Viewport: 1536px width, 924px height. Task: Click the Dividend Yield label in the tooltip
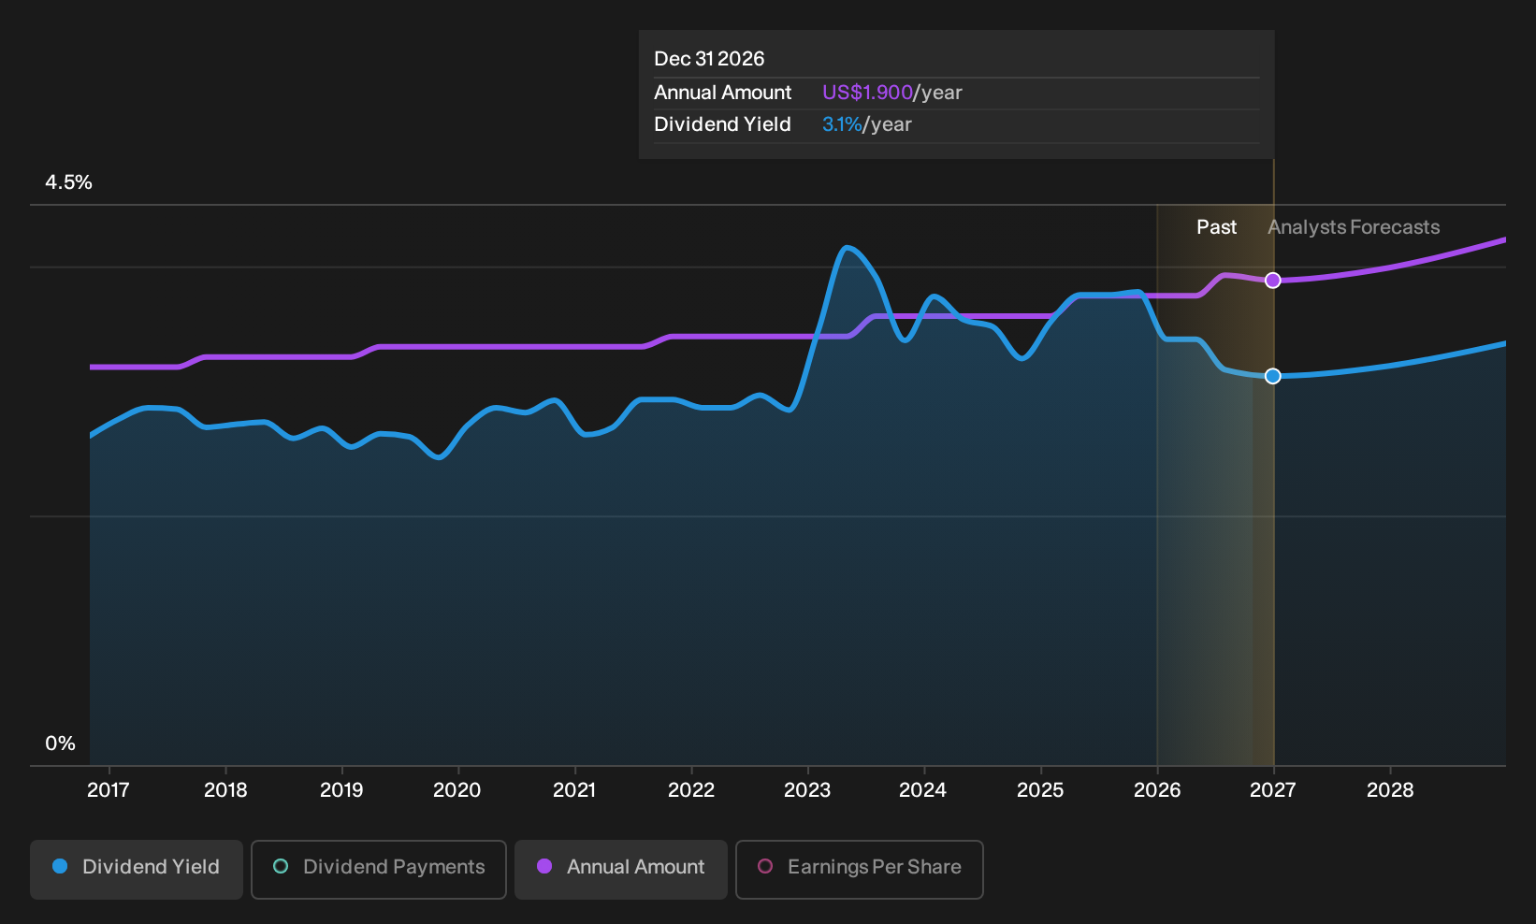pyautogui.click(x=723, y=124)
